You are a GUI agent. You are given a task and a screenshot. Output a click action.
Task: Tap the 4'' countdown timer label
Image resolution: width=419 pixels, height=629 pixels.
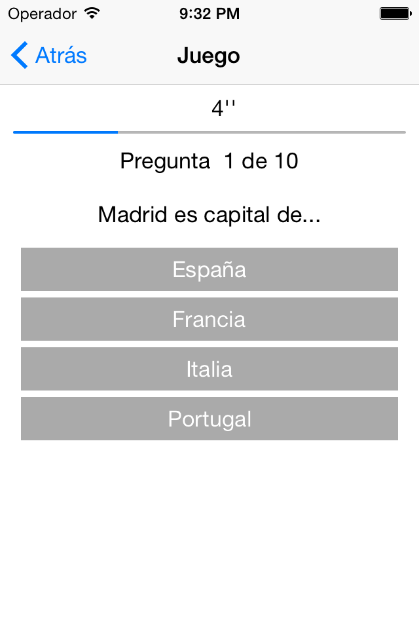tap(223, 108)
